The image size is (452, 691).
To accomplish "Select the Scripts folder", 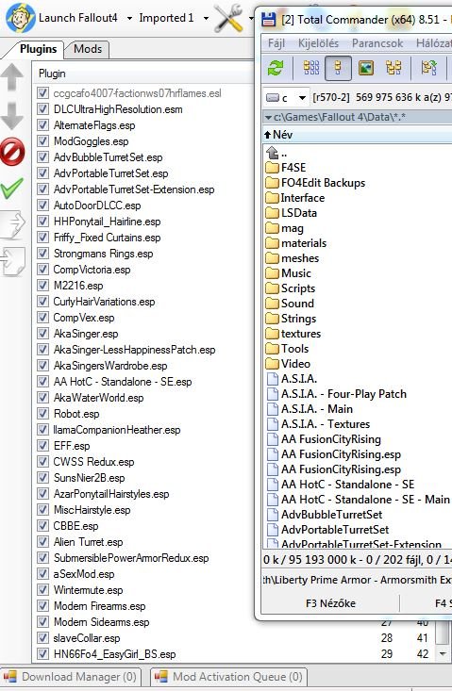I will click(x=298, y=288).
